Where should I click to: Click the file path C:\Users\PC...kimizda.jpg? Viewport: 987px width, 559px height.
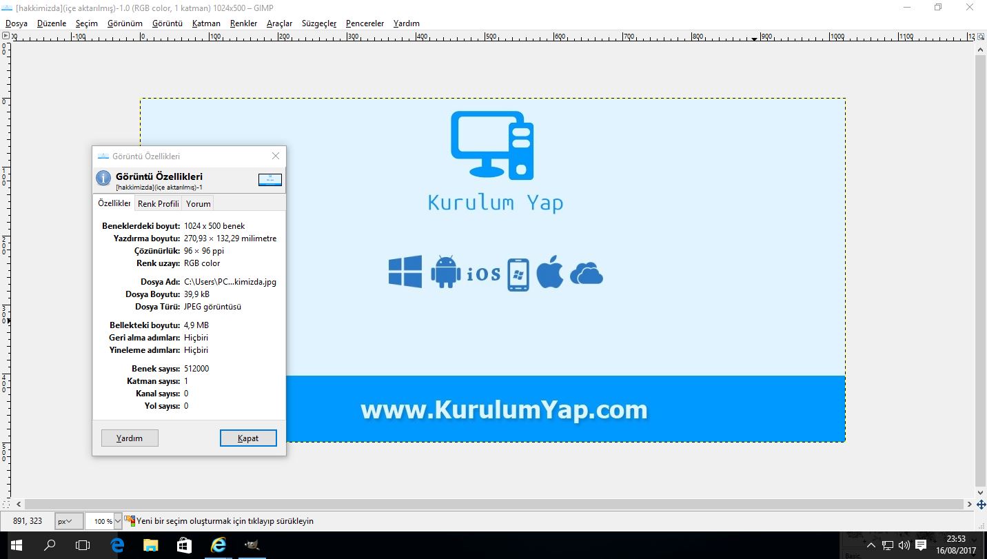[x=230, y=282]
